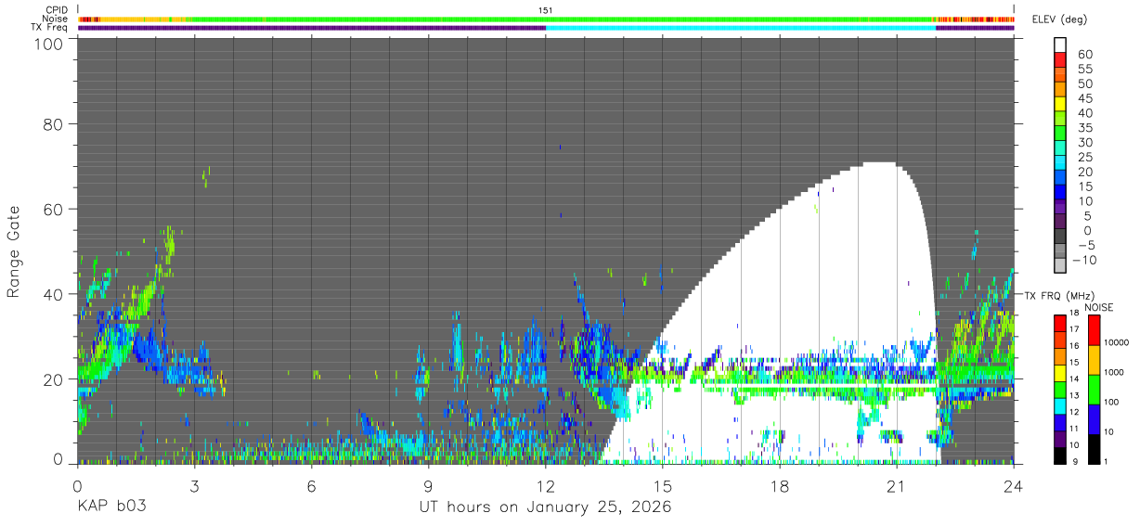The width and height of the screenshot is (1140, 526).
Task: Click the y-axis tick label '60'
Action: (54, 210)
